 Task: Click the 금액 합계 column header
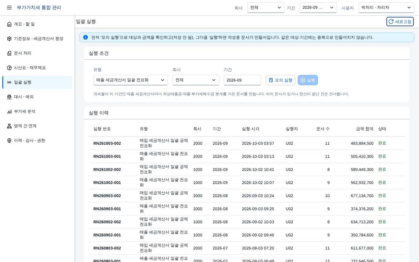[x=365, y=129]
